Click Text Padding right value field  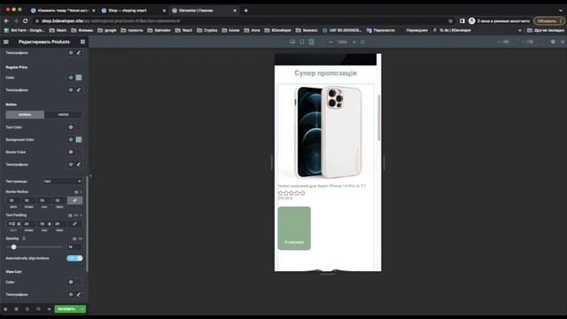click(x=28, y=224)
